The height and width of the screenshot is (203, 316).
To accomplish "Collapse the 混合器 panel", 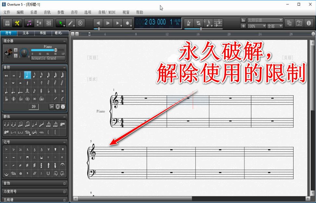I will tap(65, 41).
